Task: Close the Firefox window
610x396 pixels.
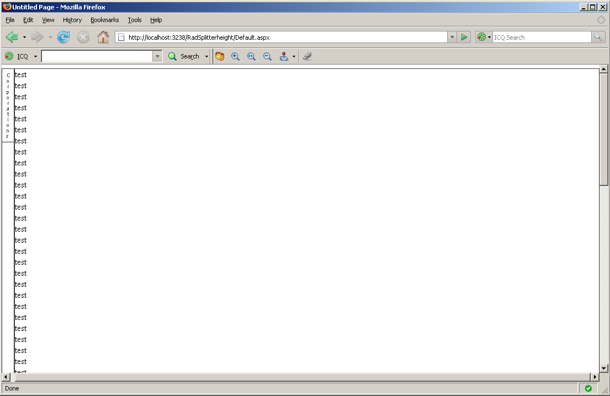Action: click(x=603, y=7)
